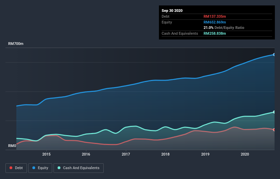Image resolution: width=280 pixels, height=179 pixels.
Task: Toggle the Cash And Equivalents legend button
Action: [x=78, y=168]
